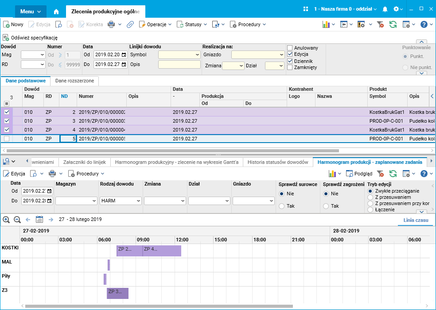436x310 pixels.
Task: Open calendar picker for top Od date
Action: pyautogui.click(x=124, y=55)
